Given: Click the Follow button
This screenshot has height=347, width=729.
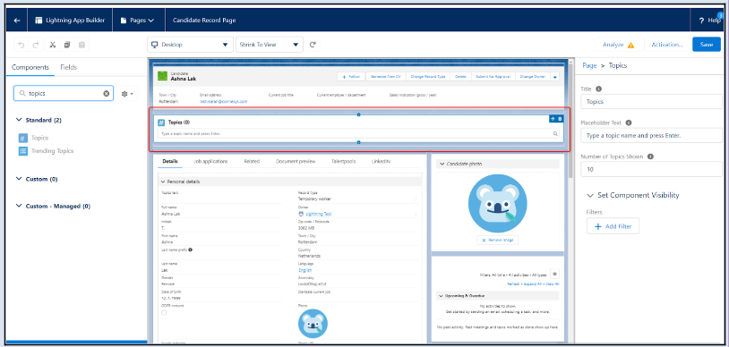Looking at the screenshot, I should 351,77.
